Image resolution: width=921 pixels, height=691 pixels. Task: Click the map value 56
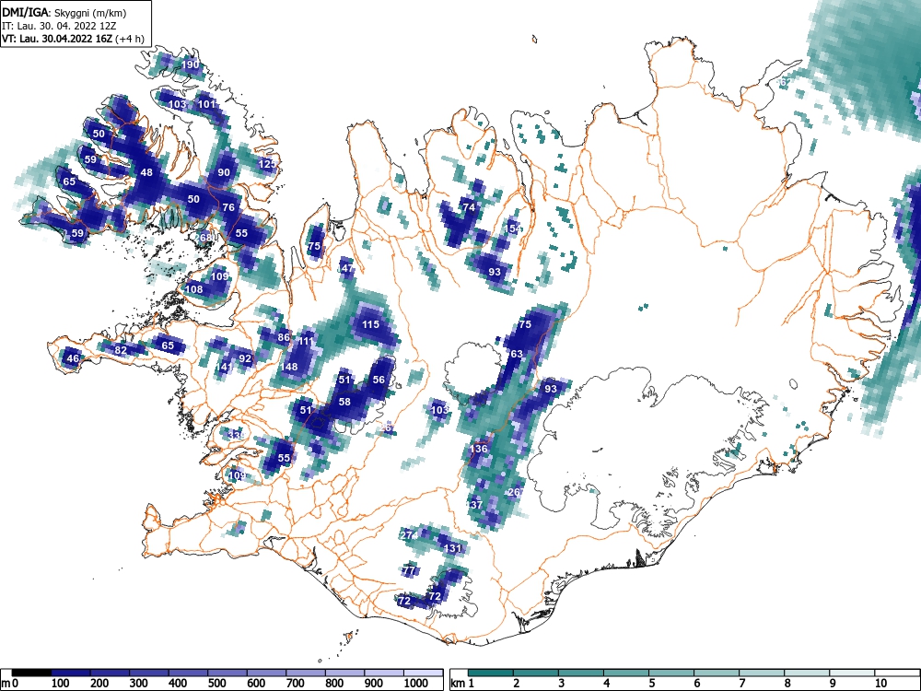pos(379,381)
